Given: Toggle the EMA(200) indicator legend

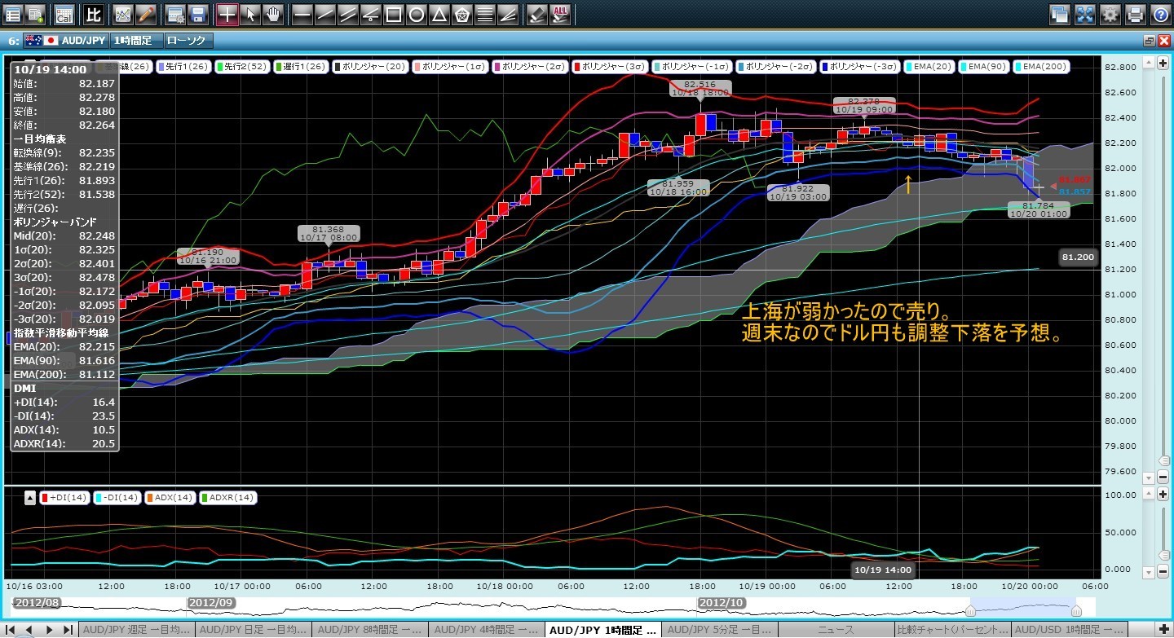Looking at the screenshot, I should click(1040, 67).
